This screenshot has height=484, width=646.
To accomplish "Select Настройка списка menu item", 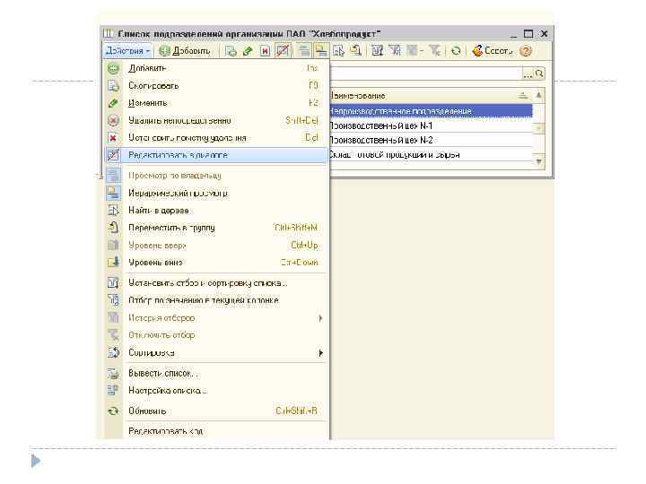I will [x=216, y=391].
